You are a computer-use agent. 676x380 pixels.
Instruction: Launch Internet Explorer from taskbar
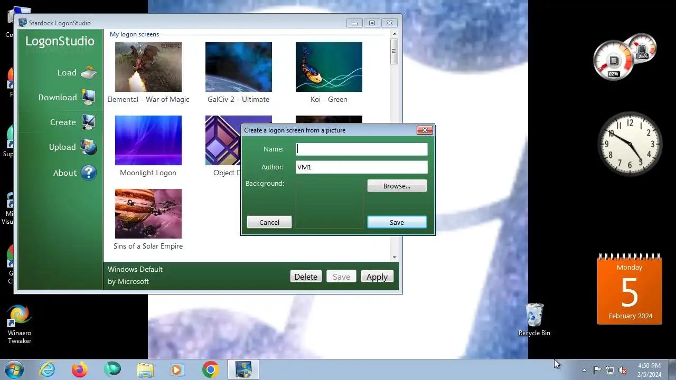[x=47, y=369]
